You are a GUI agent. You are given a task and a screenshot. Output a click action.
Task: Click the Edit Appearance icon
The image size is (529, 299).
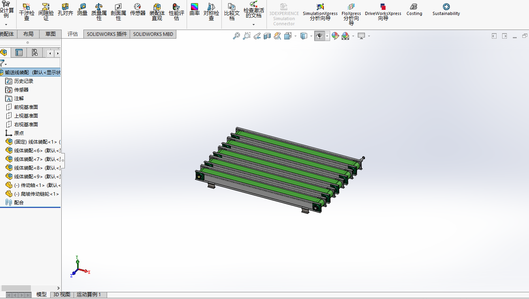coord(335,36)
